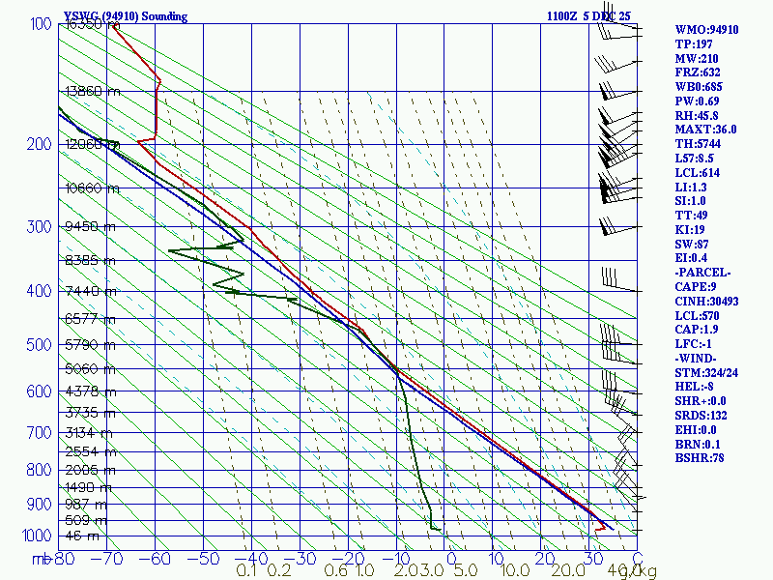This screenshot has width=773, height=580.
Task: Click the "HEL:-8" helicity value
Action: pyautogui.click(x=694, y=387)
